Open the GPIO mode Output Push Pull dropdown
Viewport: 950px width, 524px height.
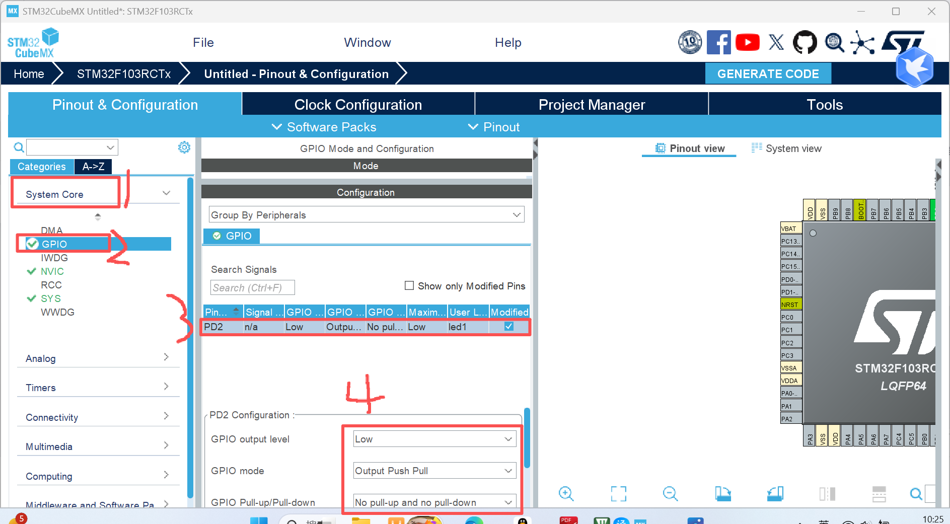coord(435,471)
